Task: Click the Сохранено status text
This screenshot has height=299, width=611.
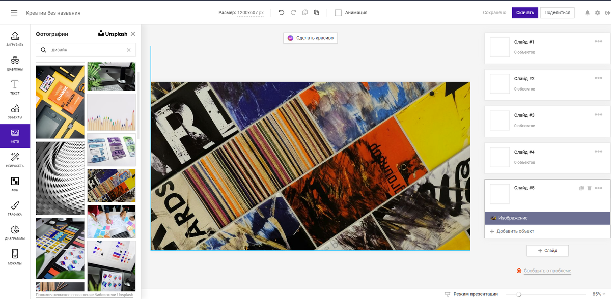Action: point(494,13)
